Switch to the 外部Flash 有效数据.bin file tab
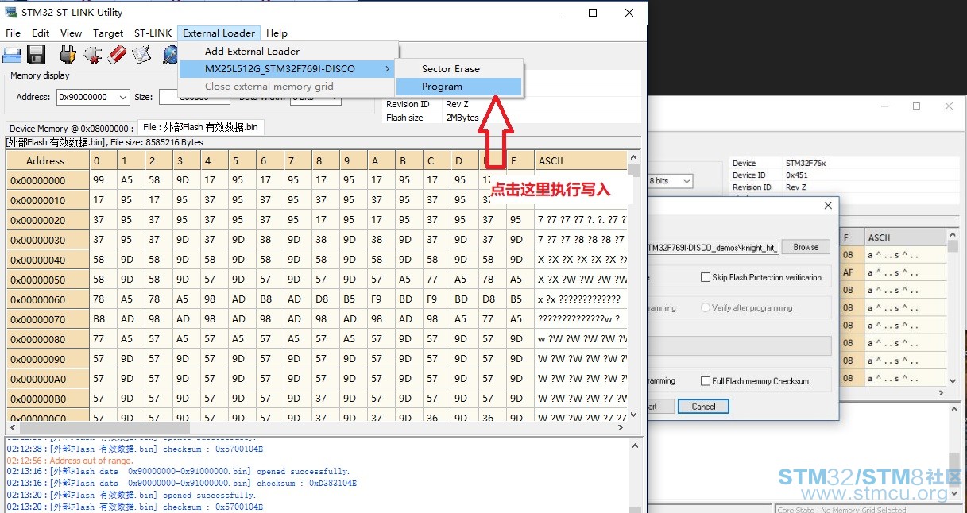This screenshot has width=967, height=513. tap(200, 127)
